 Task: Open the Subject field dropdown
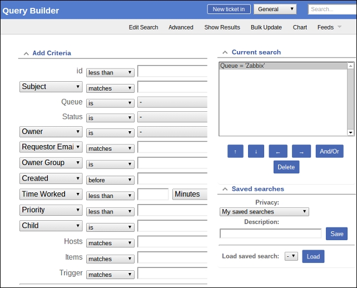tap(51, 87)
